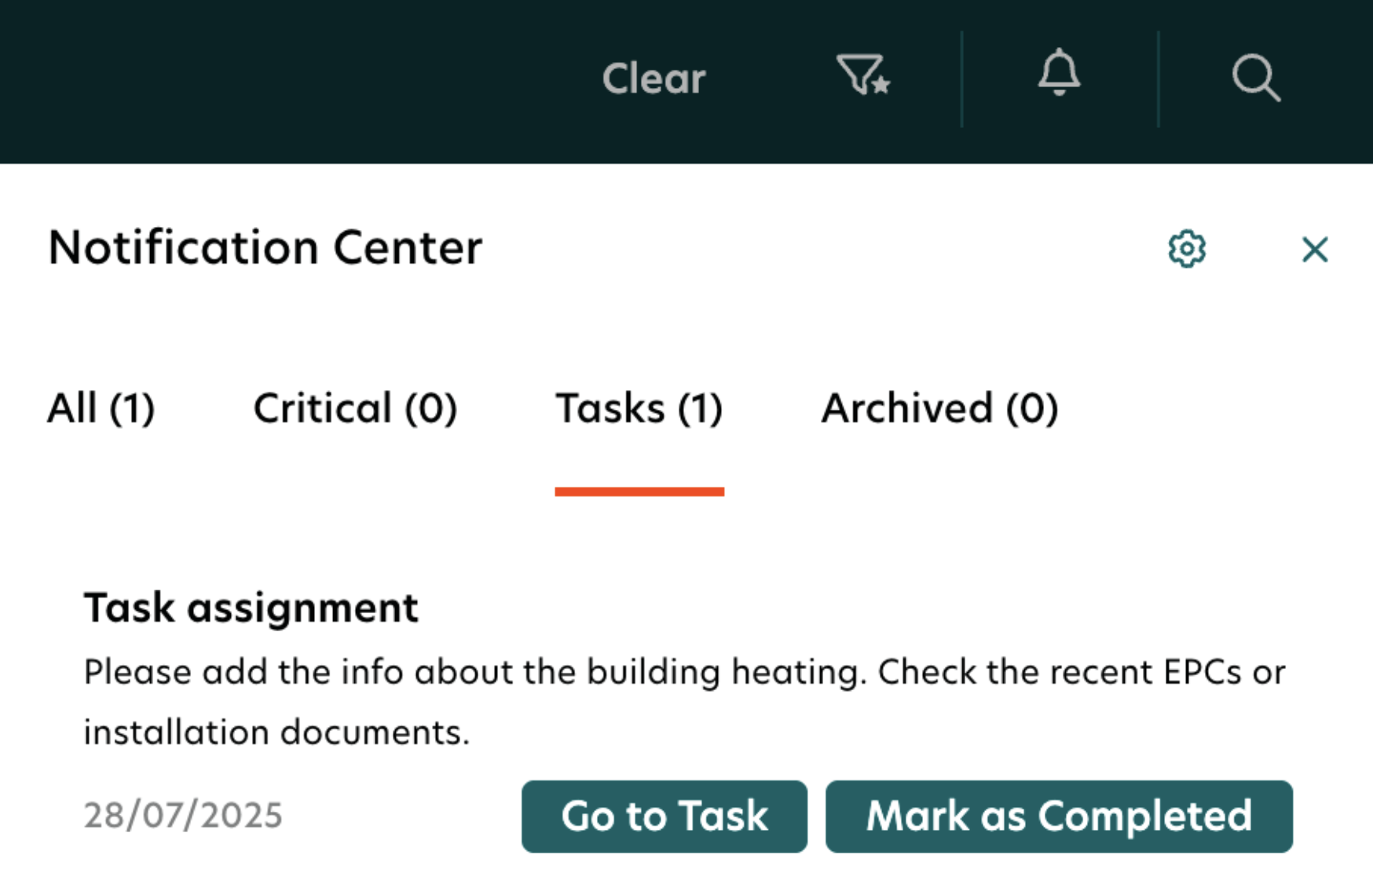
Task: Open the search icon in the top bar
Action: pyautogui.click(x=1255, y=79)
